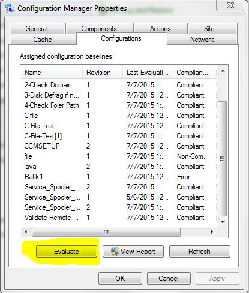Click the shield icon on View Report
Image resolution: width=249 pixels, height=293 pixels.
115,252
